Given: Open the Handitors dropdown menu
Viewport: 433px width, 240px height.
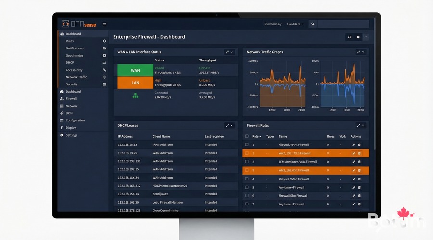Looking at the screenshot, I should 295,24.
